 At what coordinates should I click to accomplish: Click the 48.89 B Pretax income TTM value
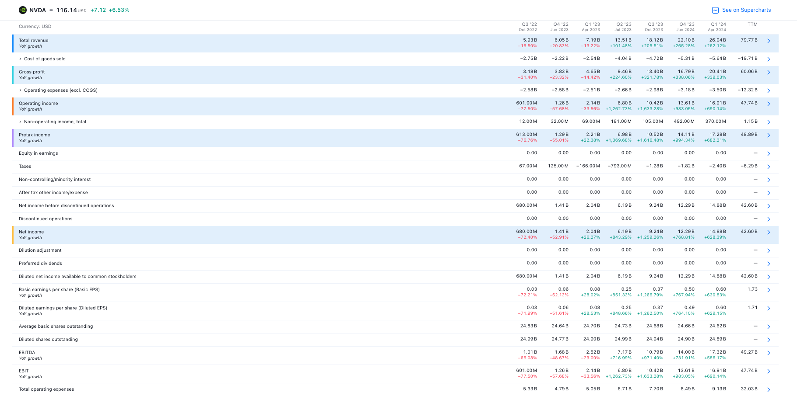click(749, 135)
